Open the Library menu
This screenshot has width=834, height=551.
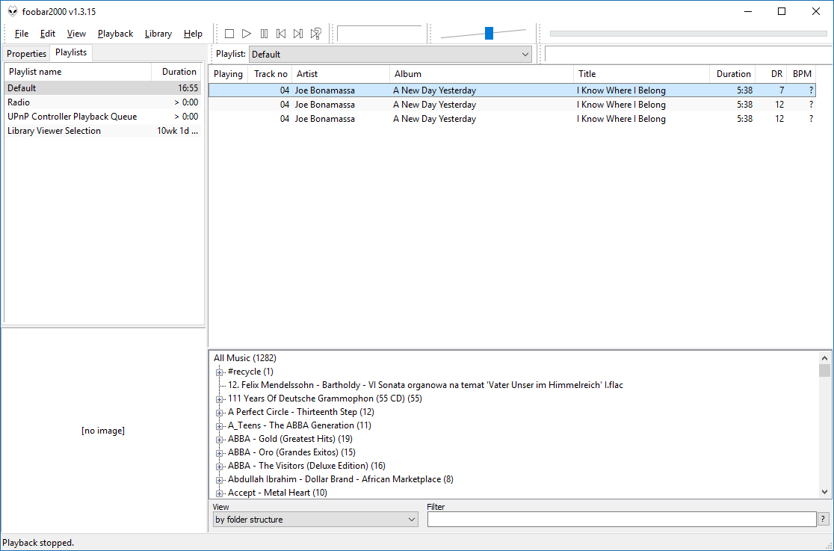(x=158, y=34)
